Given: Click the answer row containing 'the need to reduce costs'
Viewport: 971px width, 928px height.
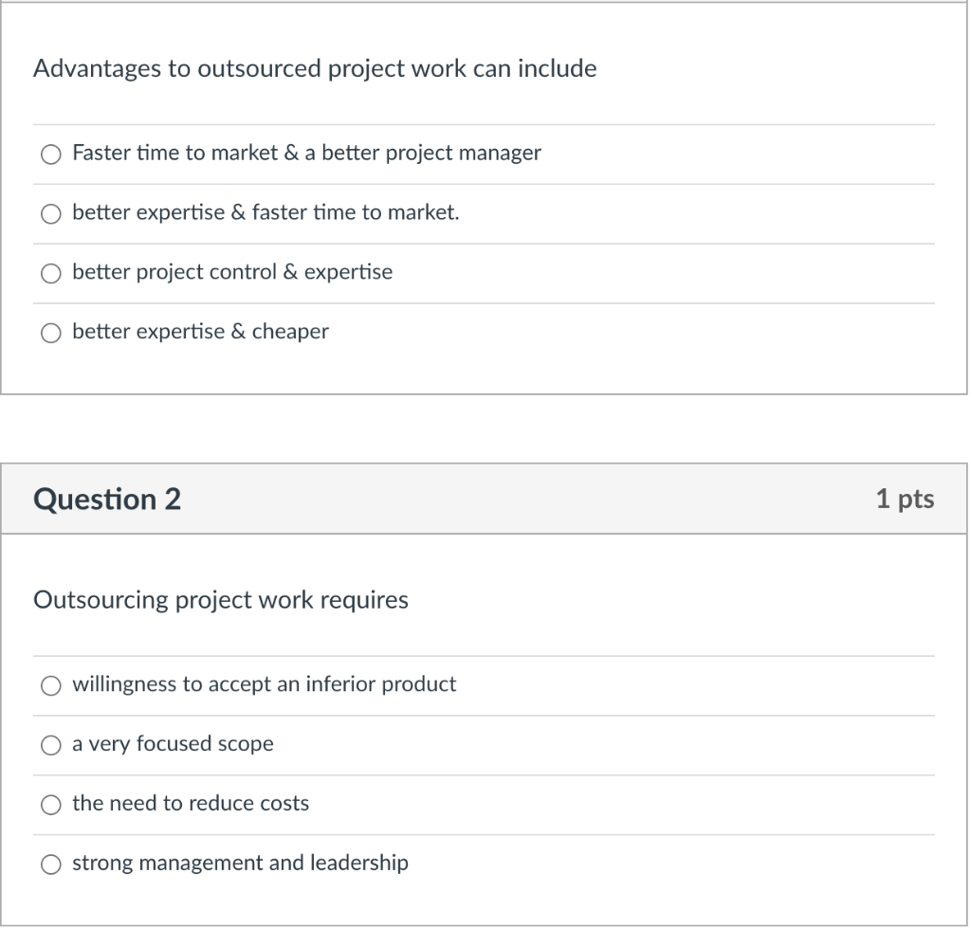Looking at the screenshot, I should click(x=379, y=804).
